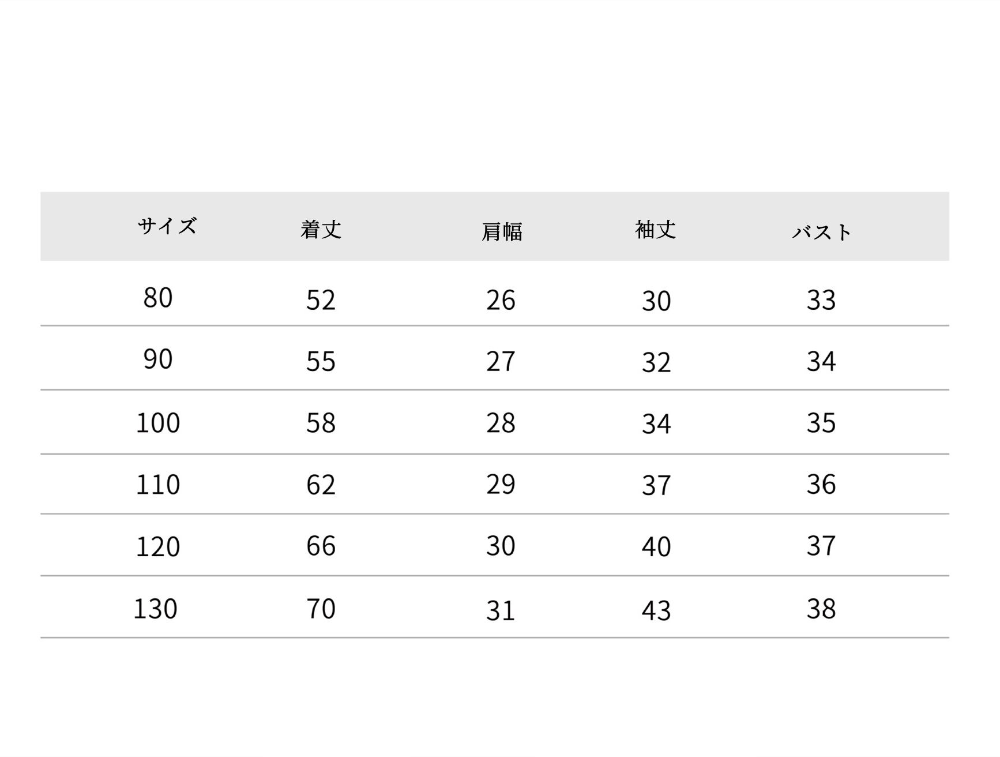Image resolution: width=1000 pixels, height=757 pixels.
Task: Select the バスト column header
Action: click(821, 232)
